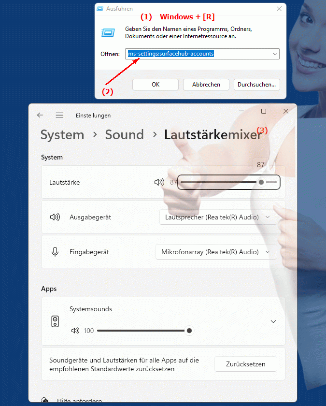This screenshot has height=406, width=326.
Task: Click the system Lautstärke slider
Action: [x=229, y=182]
